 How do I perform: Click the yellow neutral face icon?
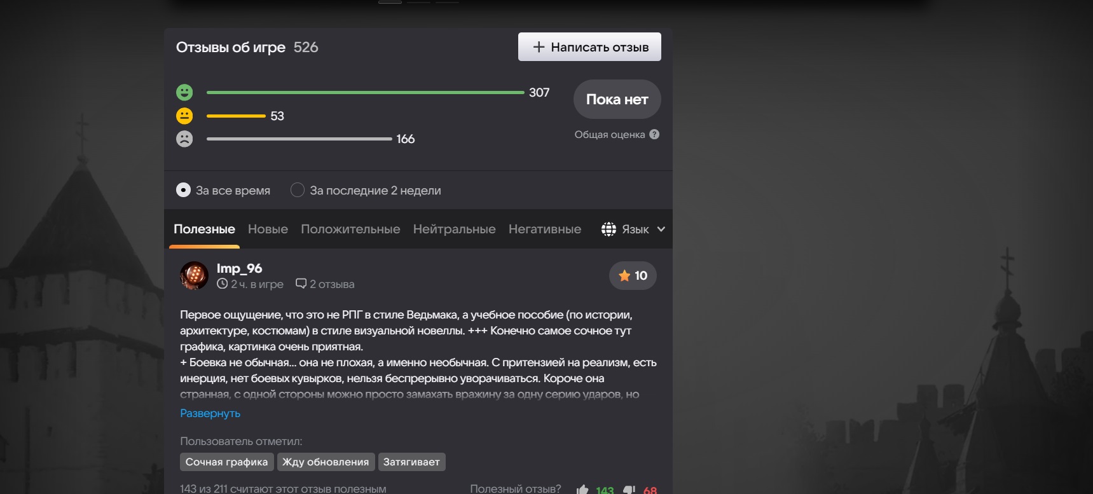pos(184,116)
